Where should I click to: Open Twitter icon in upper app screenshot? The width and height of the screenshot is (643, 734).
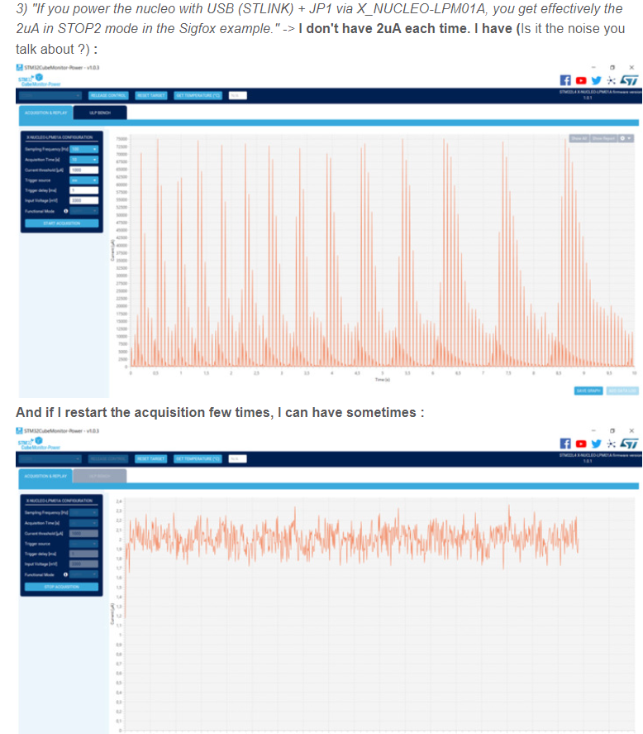click(596, 80)
